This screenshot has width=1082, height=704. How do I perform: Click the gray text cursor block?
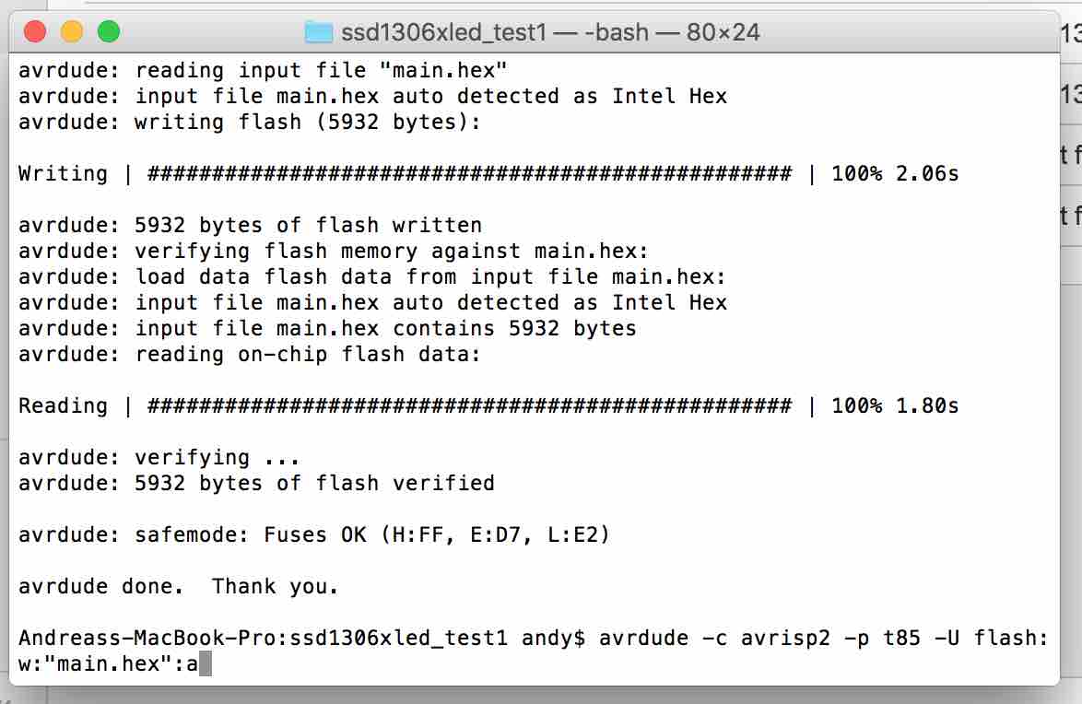point(205,664)
